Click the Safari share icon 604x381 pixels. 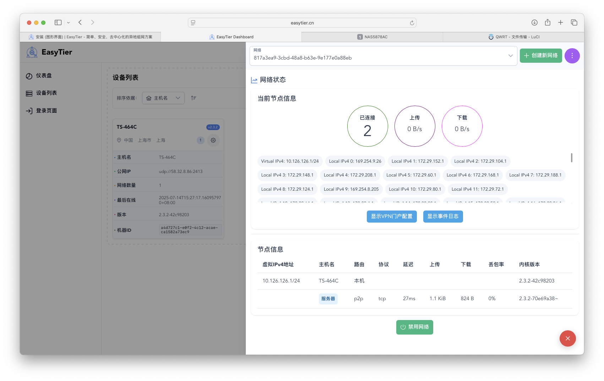(x=548, y=23)
